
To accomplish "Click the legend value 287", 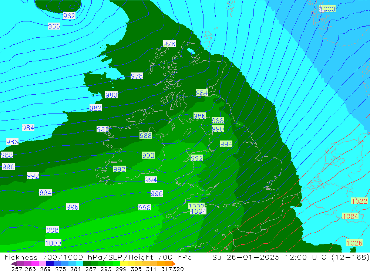I will click(x=91, y=269).
